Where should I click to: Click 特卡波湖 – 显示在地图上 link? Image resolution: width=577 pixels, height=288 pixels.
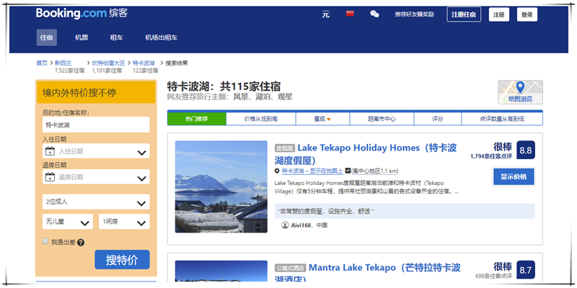312,171
